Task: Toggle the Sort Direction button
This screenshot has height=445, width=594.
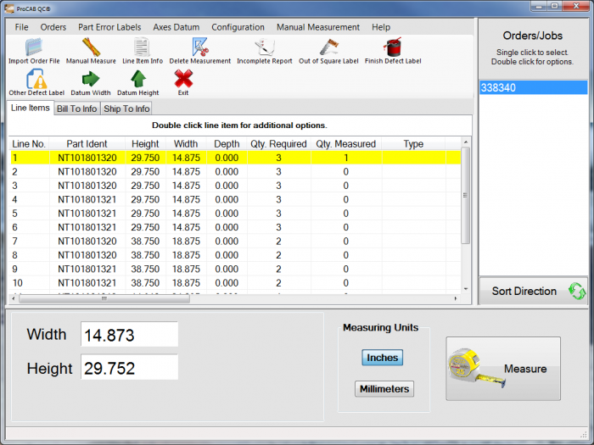Action: [x=533, y=291]
